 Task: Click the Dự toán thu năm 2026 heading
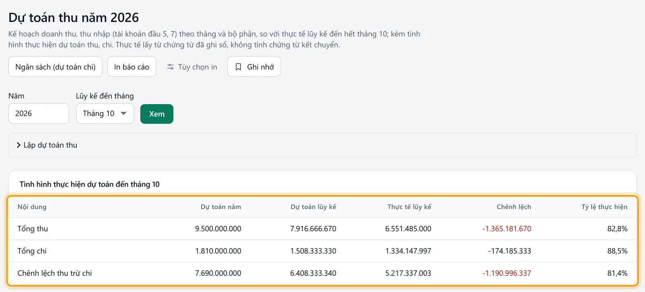pos(74,18)
